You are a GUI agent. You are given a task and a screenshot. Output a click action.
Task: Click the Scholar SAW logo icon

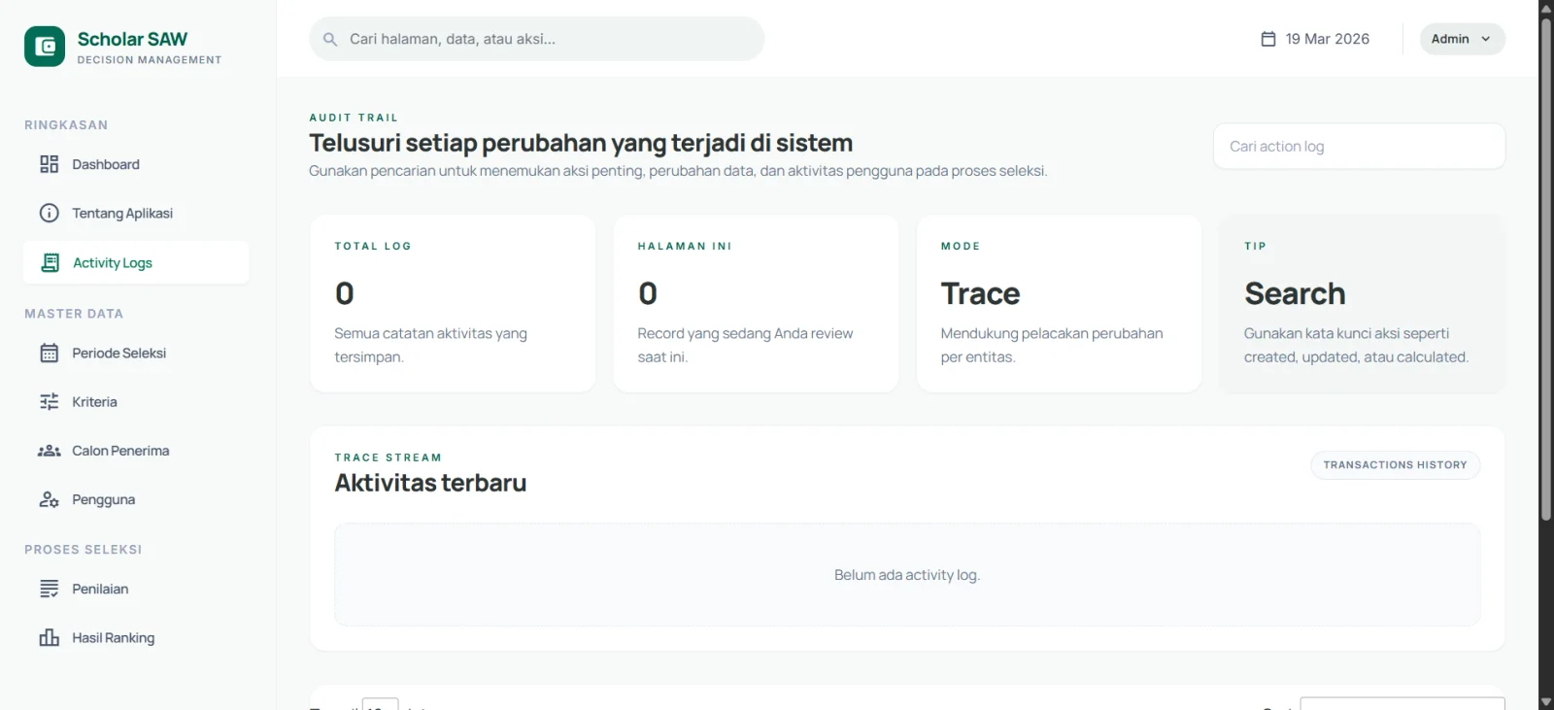[x=45, y=47]
